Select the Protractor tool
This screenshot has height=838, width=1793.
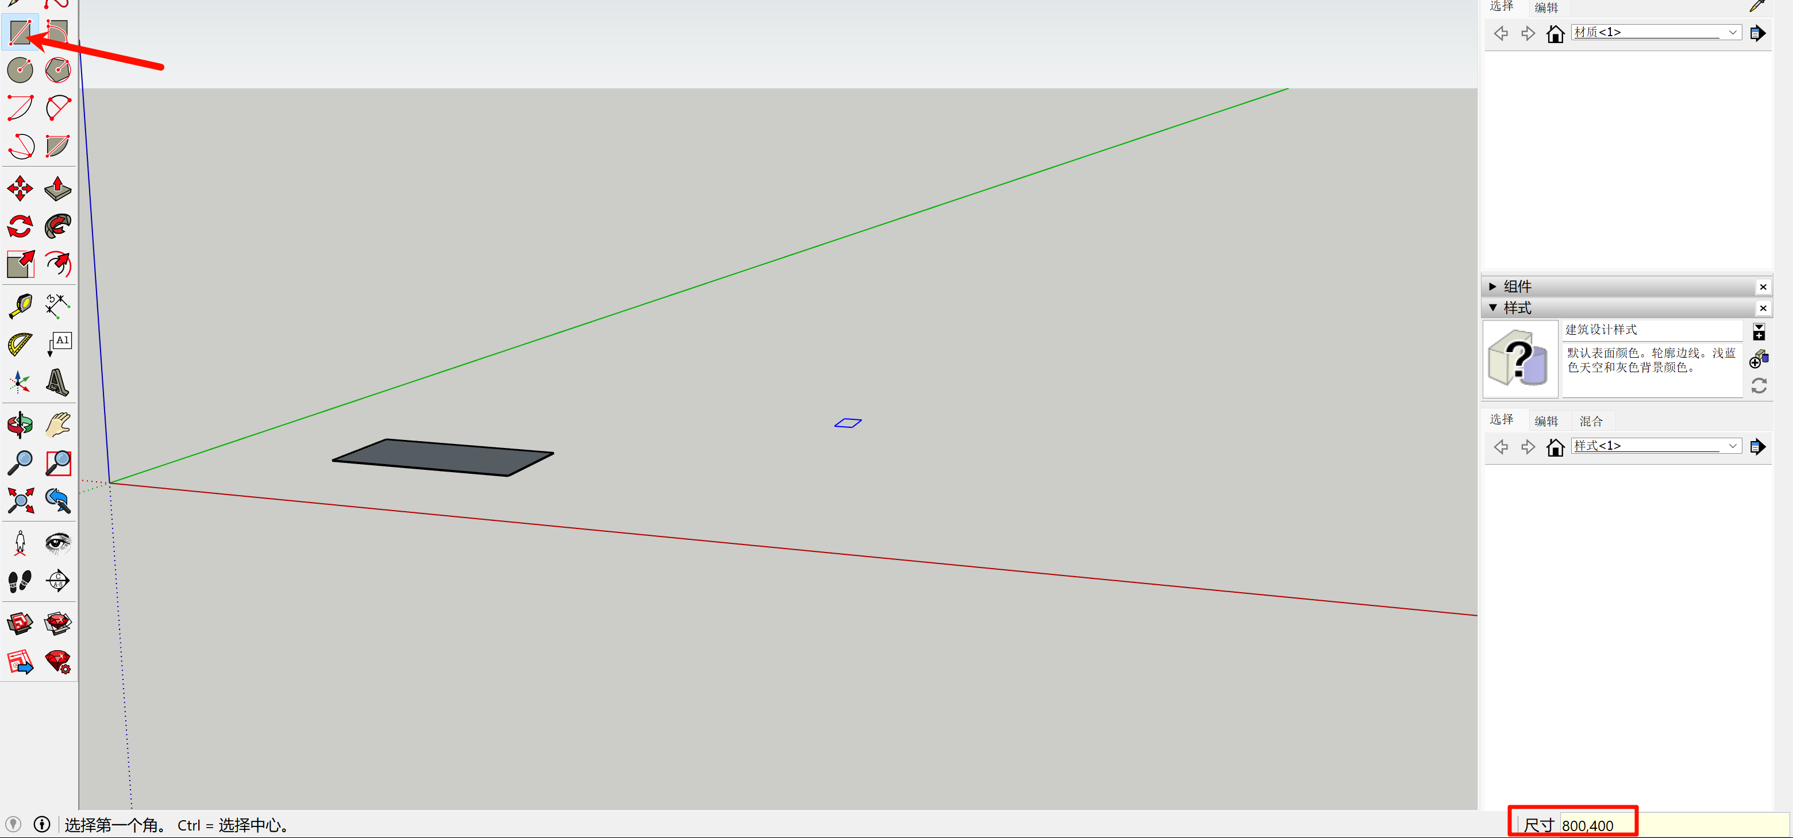coord(20,343)
